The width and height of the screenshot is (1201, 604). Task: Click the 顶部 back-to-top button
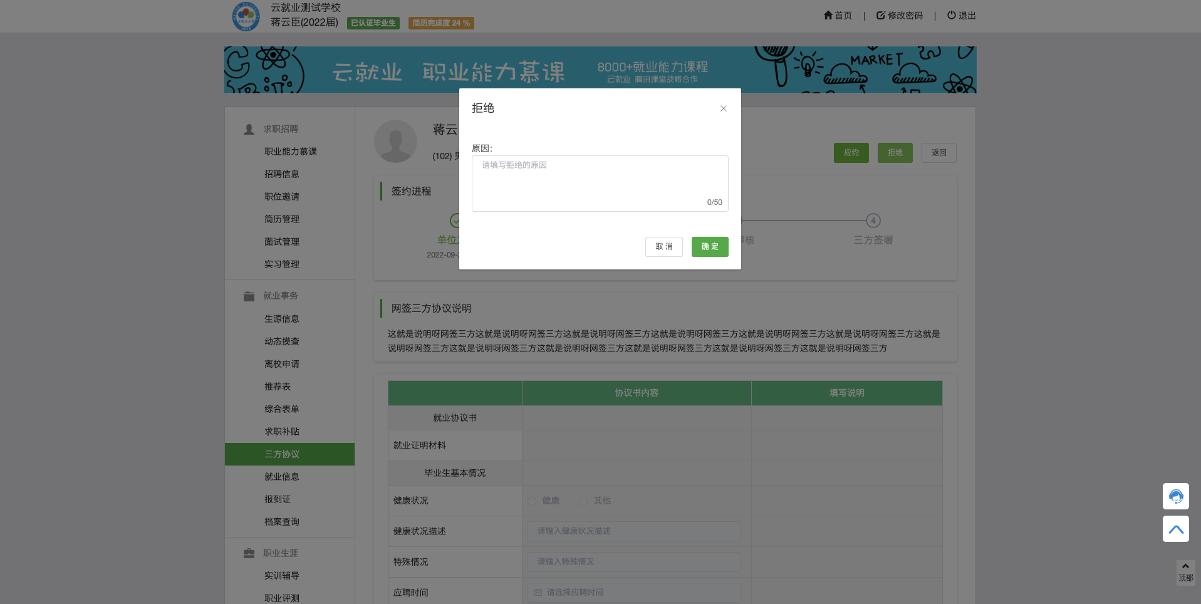tap(1185, 573)
